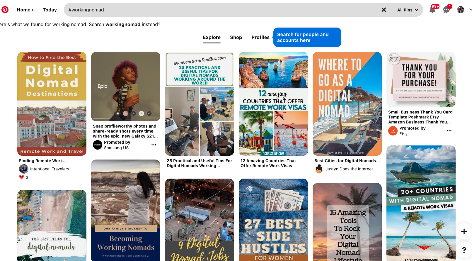This screenshot has height=261, width=472.
Task: Select the Explore tab
Action: point(212,37)
